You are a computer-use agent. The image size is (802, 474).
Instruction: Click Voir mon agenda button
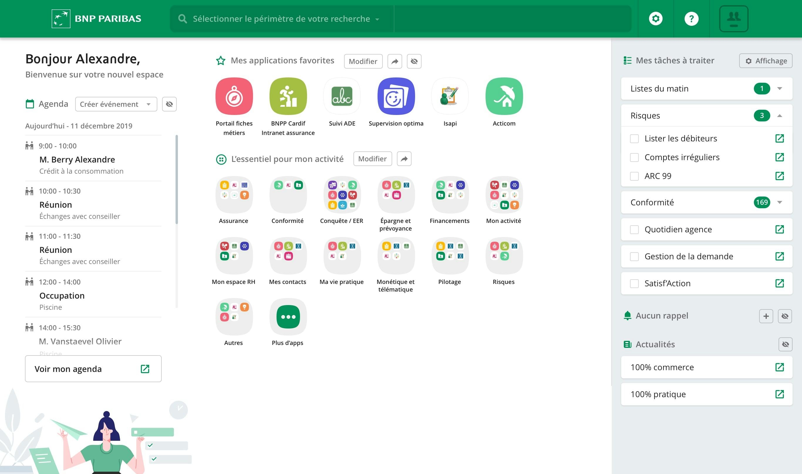(93, 369)
